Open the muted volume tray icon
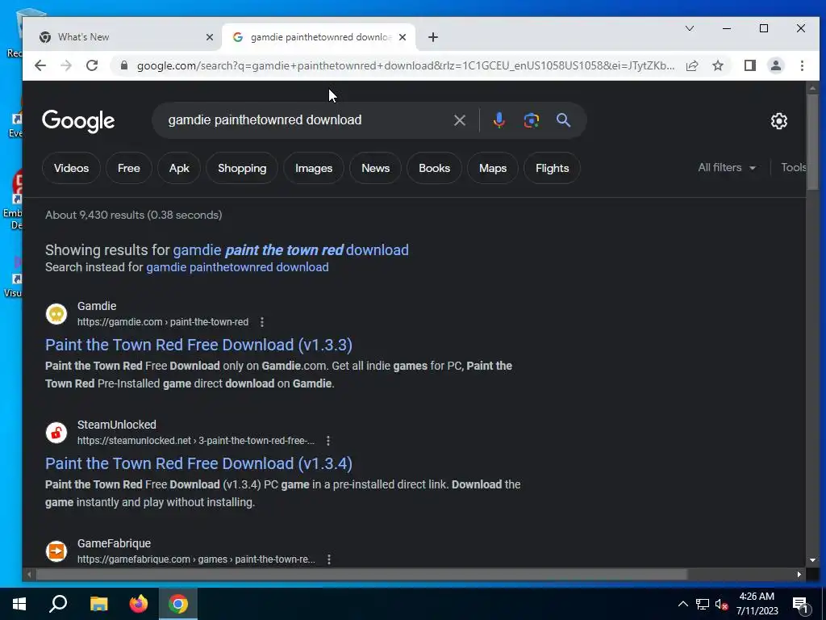 [721, 604]
